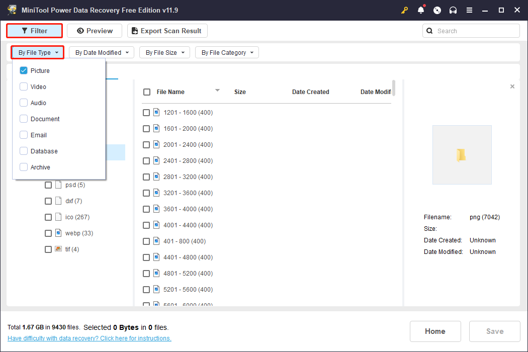Tick the psd (5) checkbox
528x352 pixels.
(48, 185)
